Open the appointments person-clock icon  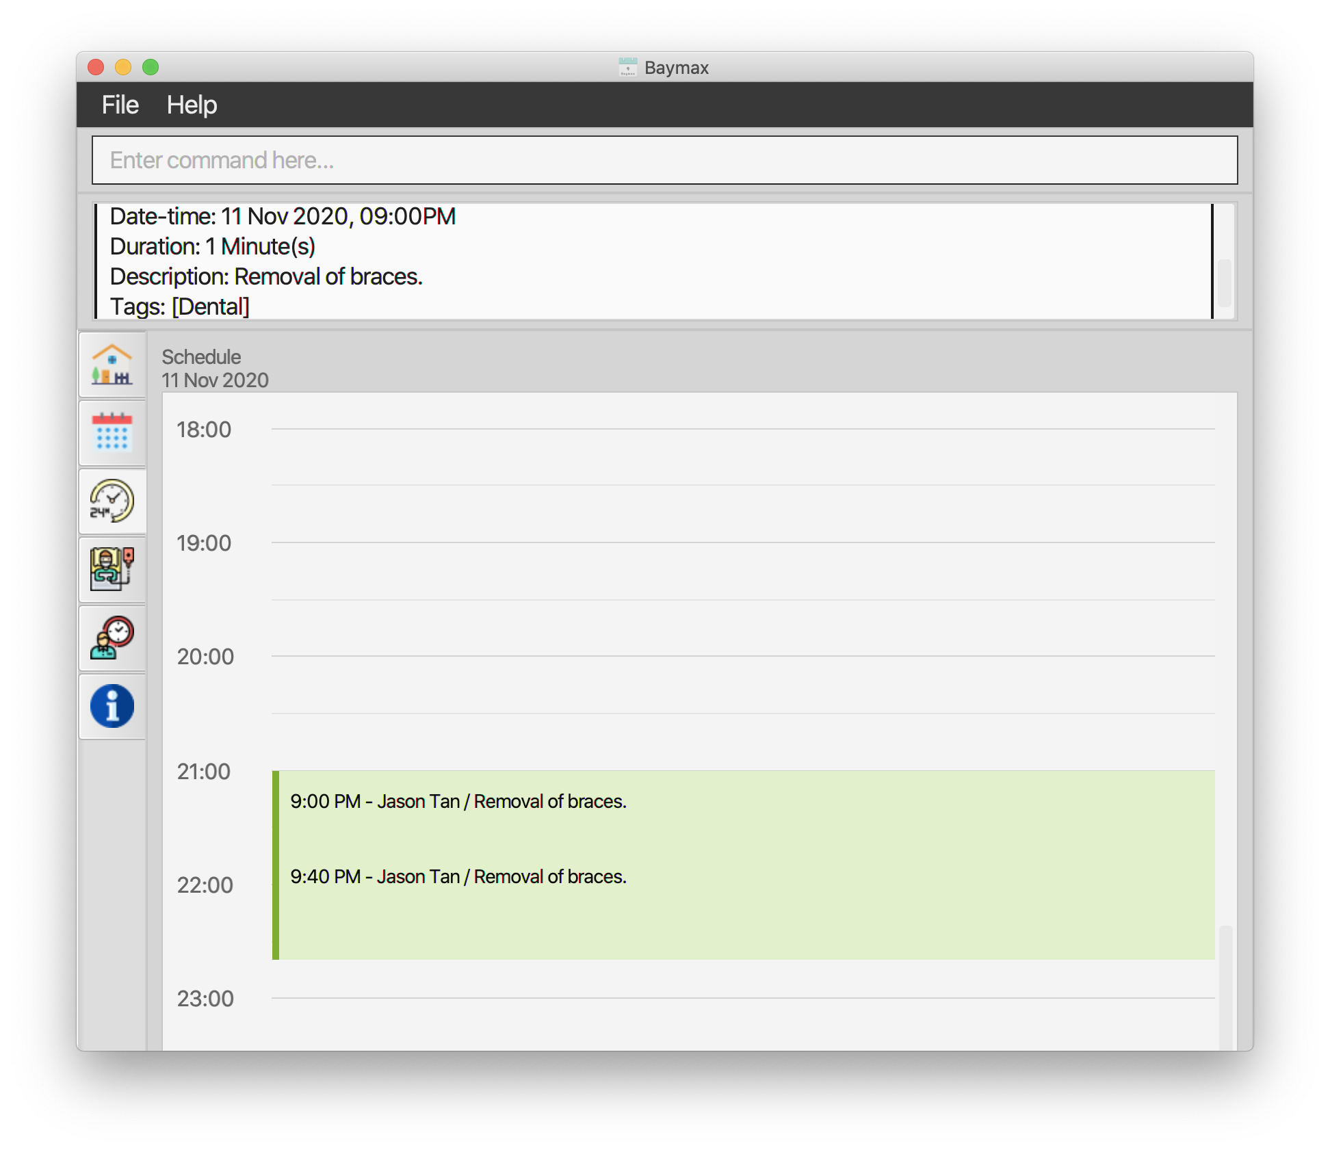click(112, 638)
